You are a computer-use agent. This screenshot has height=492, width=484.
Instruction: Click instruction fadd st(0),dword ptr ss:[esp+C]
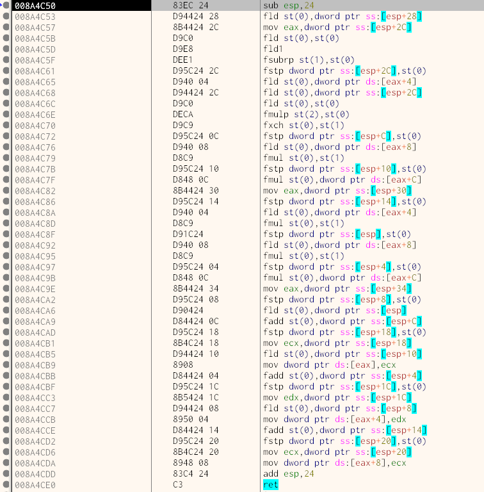point(343,322)
